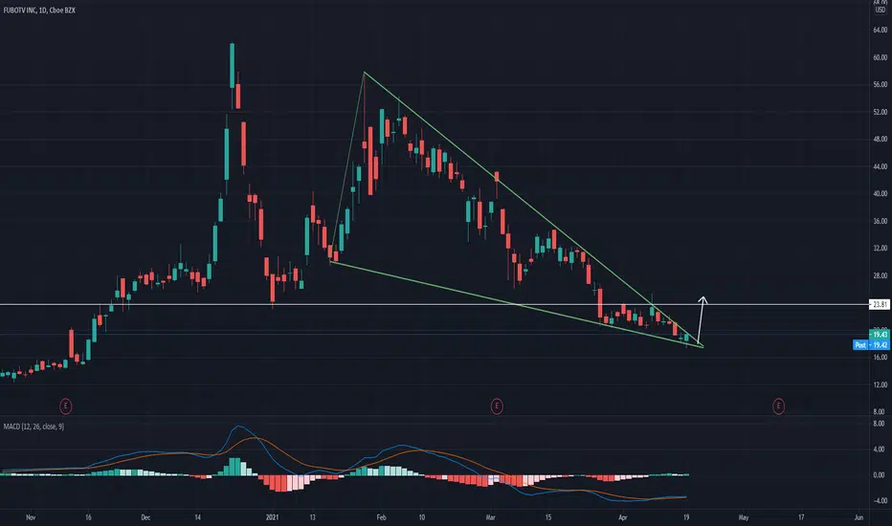The height and width of the screenshot is (526, 892).
Task: Click the -4.00 label on MACD scale
Action: (879, 501)
